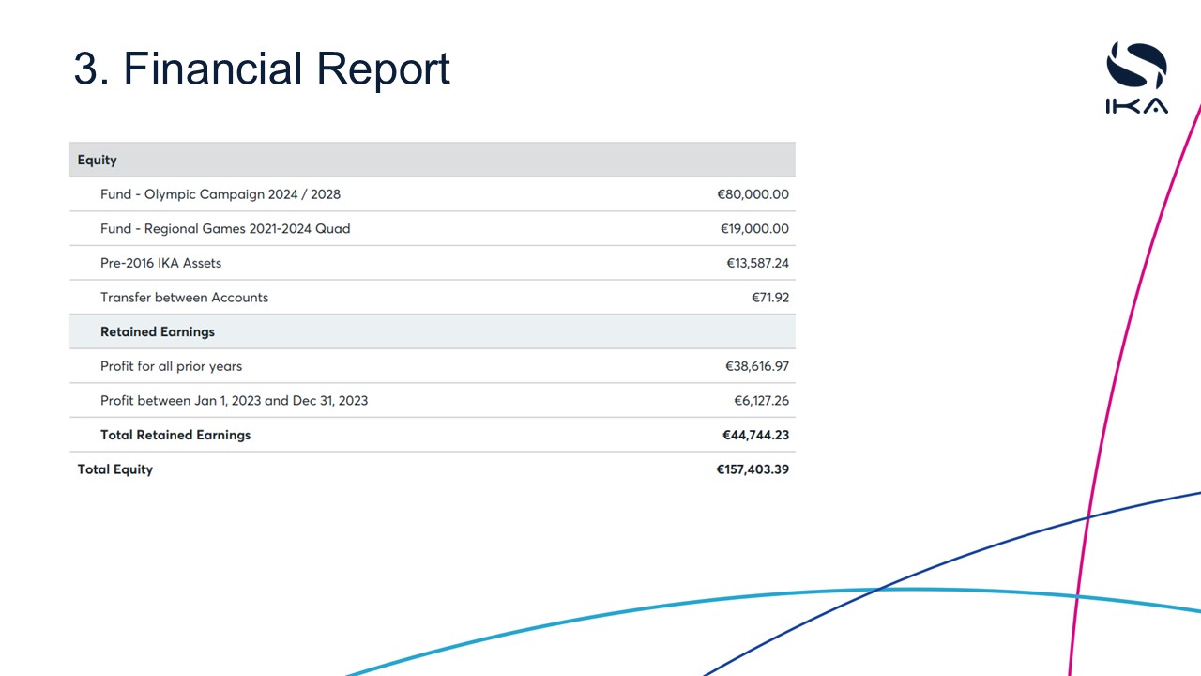Click the €6,127.26 value

[761, 401]
